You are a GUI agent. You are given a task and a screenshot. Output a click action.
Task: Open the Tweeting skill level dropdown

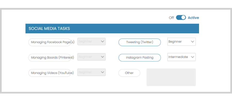[x=181, y=41]
